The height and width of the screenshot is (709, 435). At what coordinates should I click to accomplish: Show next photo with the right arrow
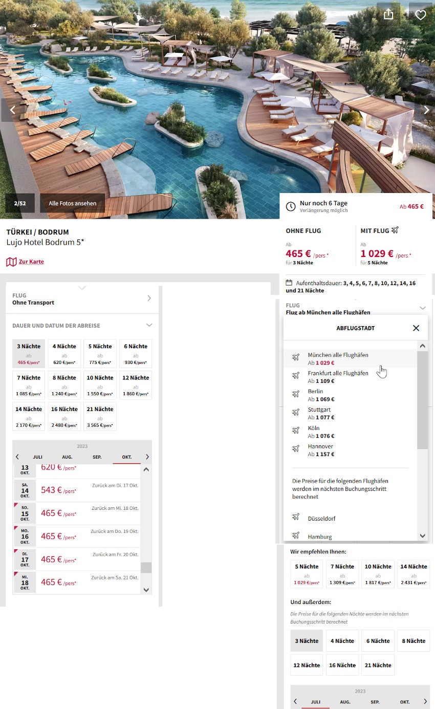(x=426, y=110)
